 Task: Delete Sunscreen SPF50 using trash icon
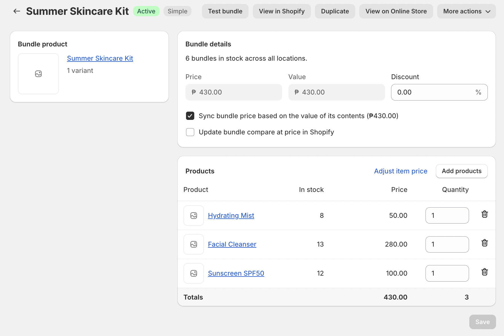pyautogui.click(x=485, y=272)
